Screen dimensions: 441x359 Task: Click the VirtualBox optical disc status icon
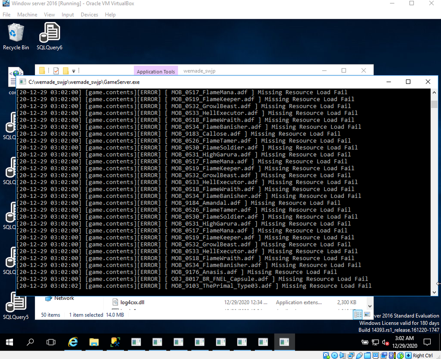(334, 355)
